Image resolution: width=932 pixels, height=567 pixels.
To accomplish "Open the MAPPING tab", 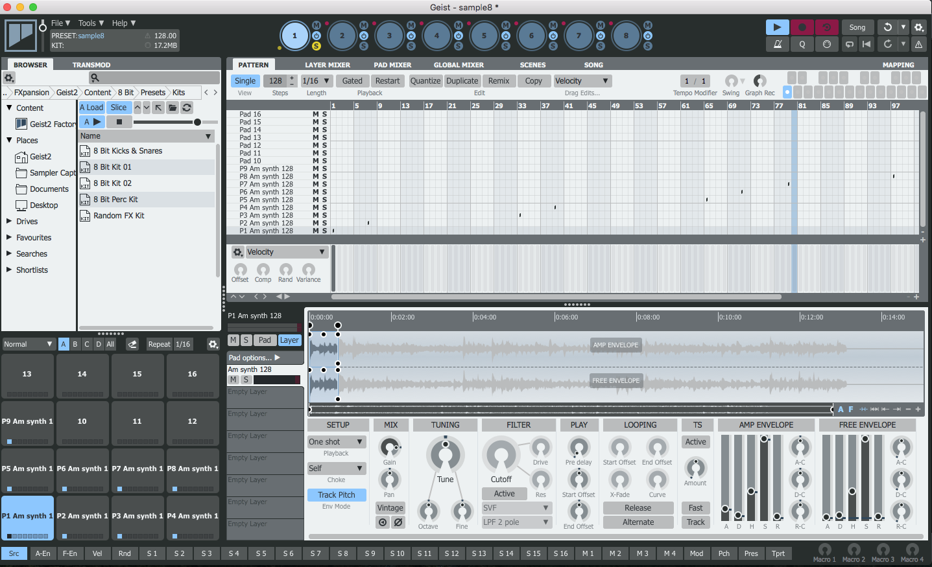I will [x=898, y=65].
